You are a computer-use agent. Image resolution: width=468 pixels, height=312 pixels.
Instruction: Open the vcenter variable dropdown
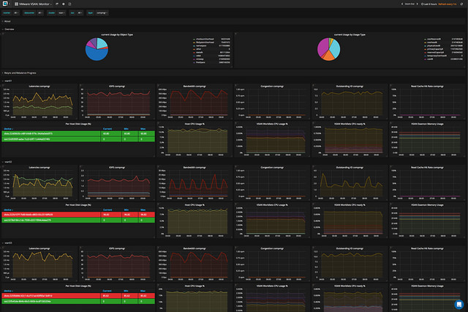(17, 12)
